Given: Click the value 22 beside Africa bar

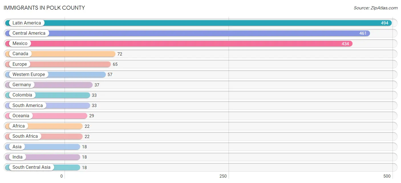Looking at the screenshot, I should coord(87,126).
